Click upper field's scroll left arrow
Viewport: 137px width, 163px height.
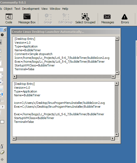coord(15,77)
